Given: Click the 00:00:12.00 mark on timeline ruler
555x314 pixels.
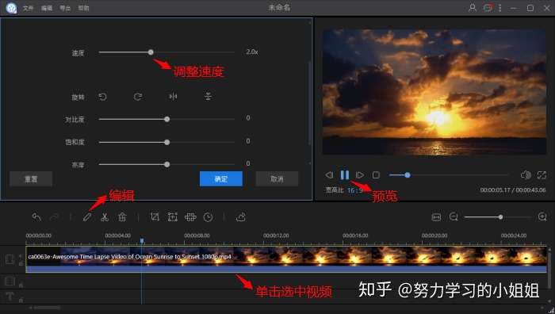Looking at the screenshot, I should pos(276,235).
